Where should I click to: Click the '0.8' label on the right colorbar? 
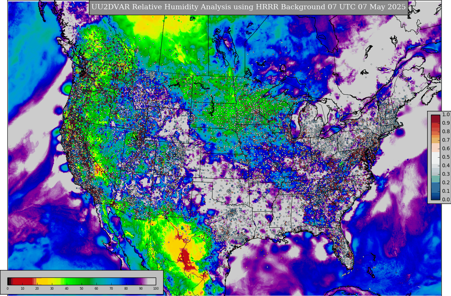point(446,132)
